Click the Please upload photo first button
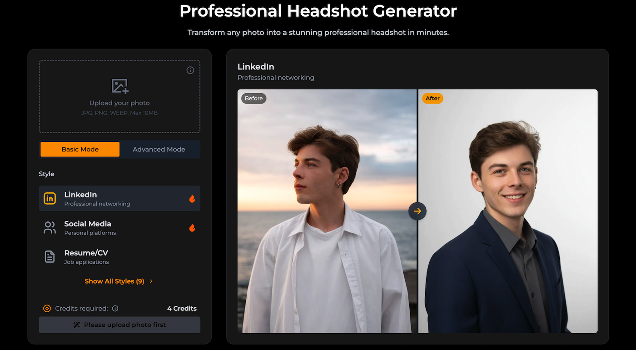The width and height of the screenshot is (636, 350). [119, 325]
